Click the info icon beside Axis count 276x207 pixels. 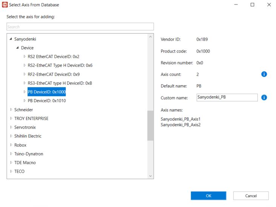pyautogui.click(x=264, y=74)
